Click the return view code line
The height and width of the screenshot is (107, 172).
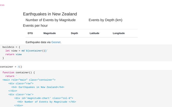pos(13,54)
